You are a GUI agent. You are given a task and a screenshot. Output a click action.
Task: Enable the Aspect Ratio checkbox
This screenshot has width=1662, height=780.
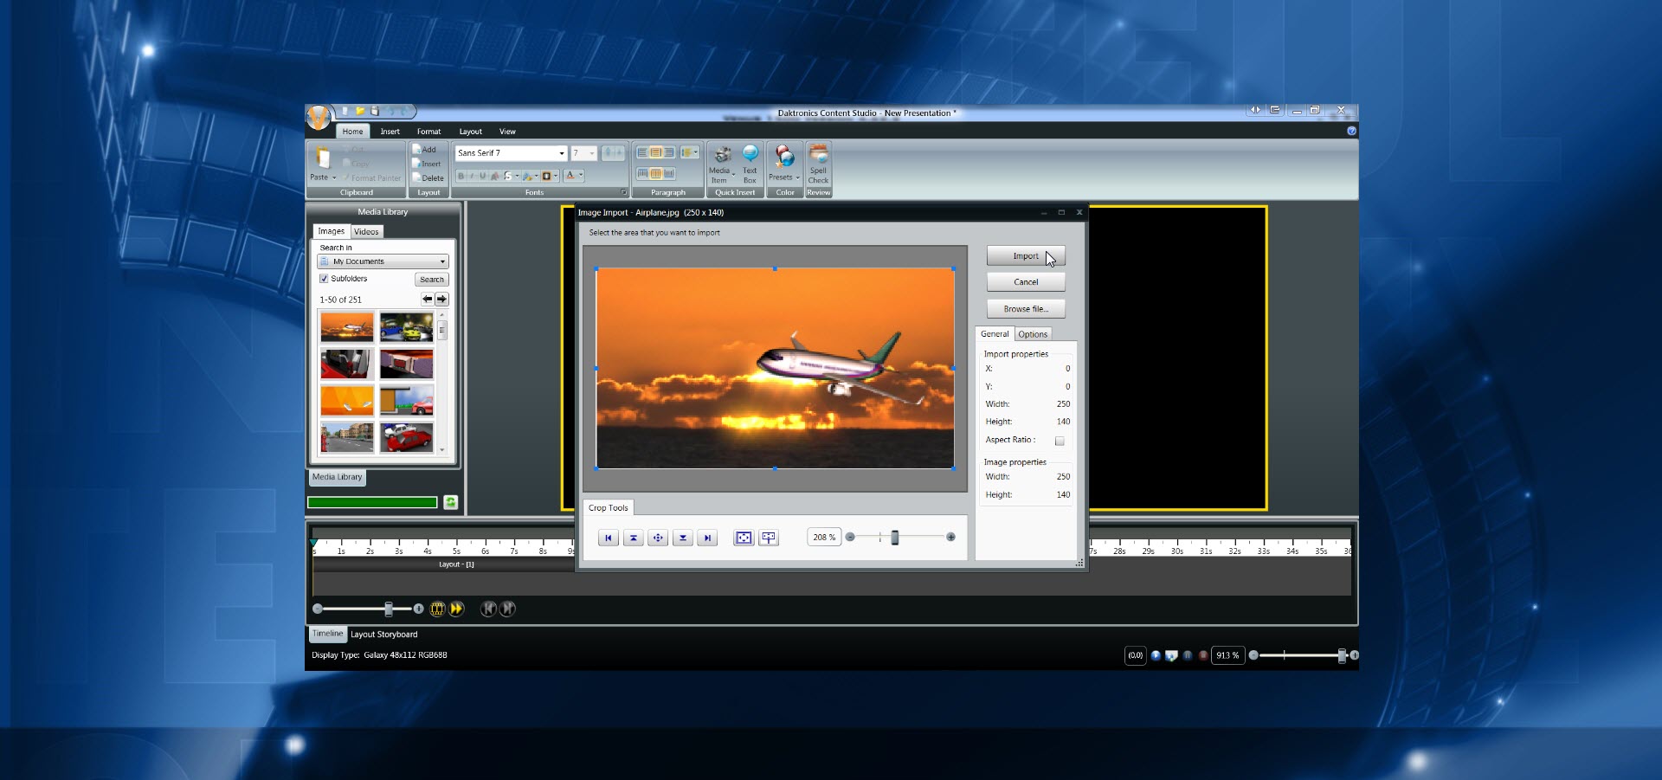(1060, 441)
